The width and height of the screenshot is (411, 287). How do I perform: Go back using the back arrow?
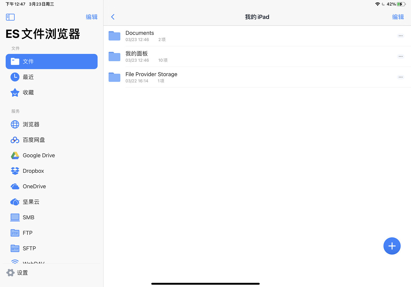click(113, 17)
